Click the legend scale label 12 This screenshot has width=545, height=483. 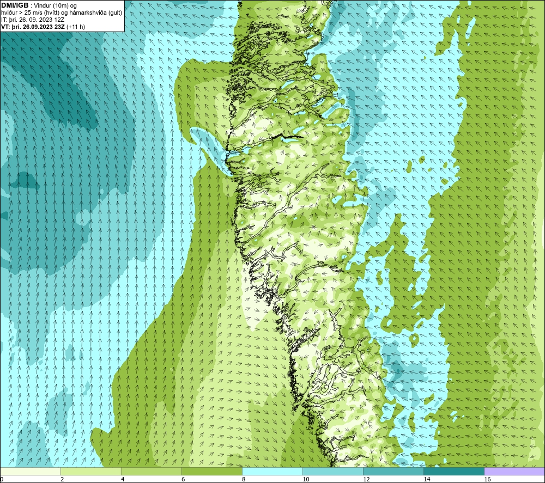pyautogui.click(x=366, y=479)
